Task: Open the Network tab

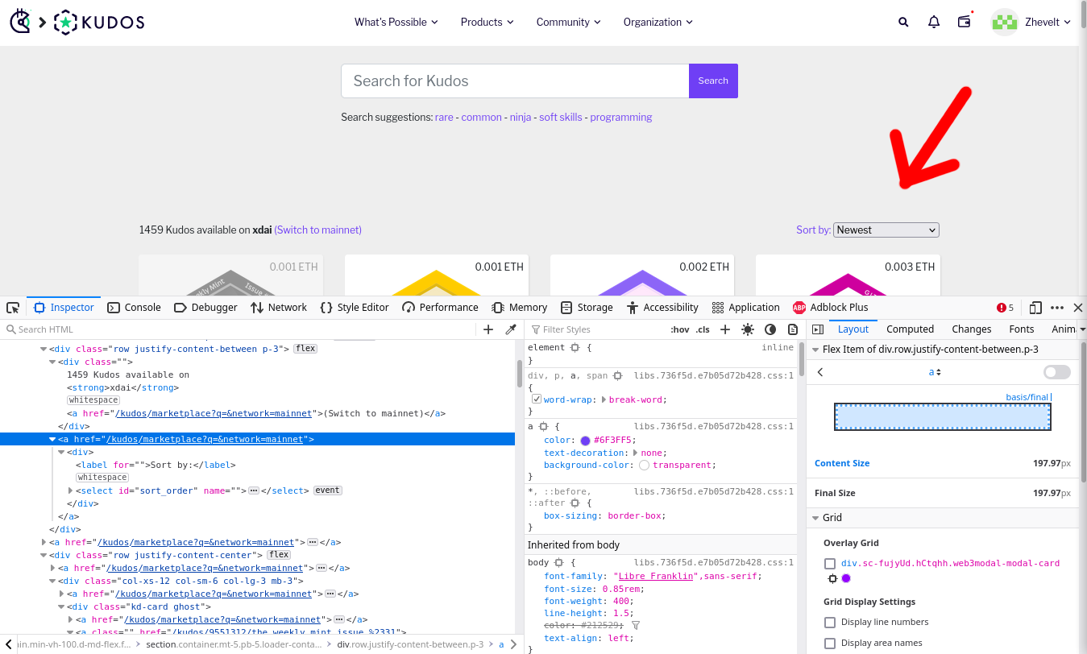Action: (x=279, y=308)
